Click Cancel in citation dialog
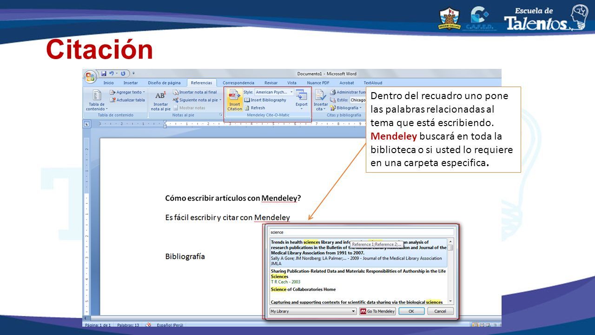The image size is (595, 335). tap(440, 311)
